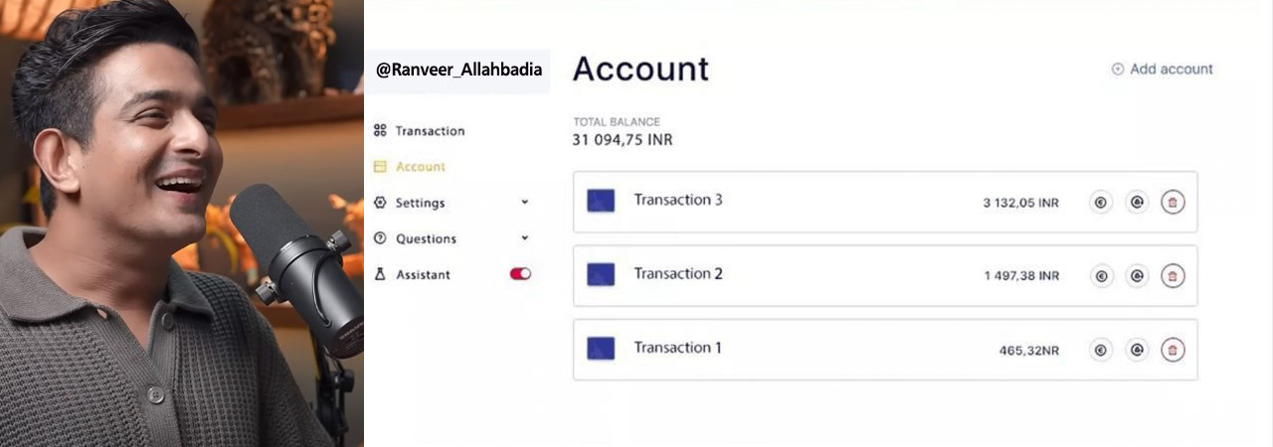
Task: Click the blue card icon of Transaction 2
Action: coord(601,274)
